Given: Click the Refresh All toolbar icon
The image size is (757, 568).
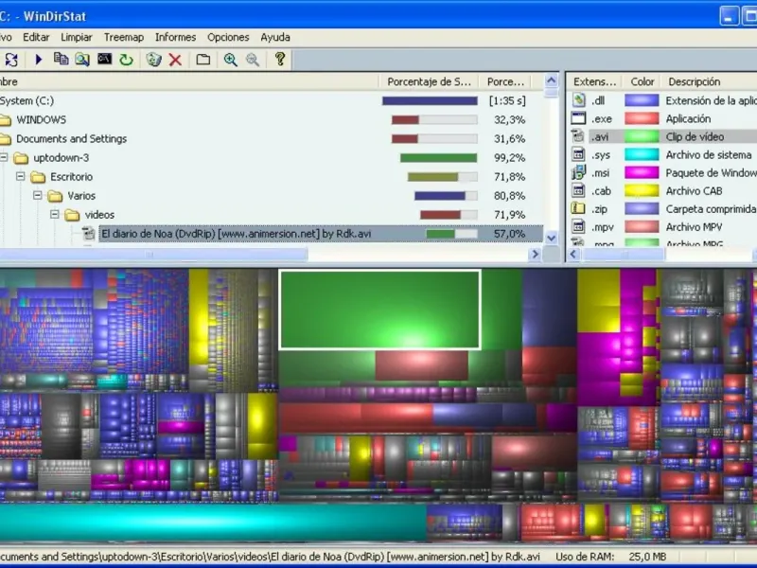Looking at the screenshot, I should (11, 60).
